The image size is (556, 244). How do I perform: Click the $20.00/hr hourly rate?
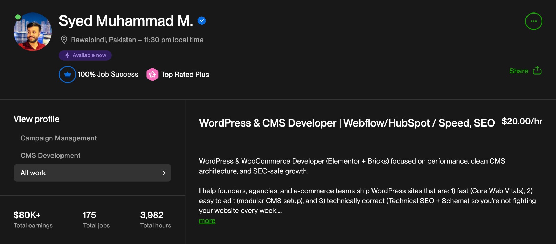522,121
